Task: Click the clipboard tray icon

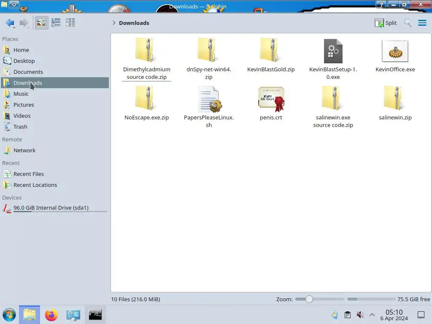Action: point(348,315)
